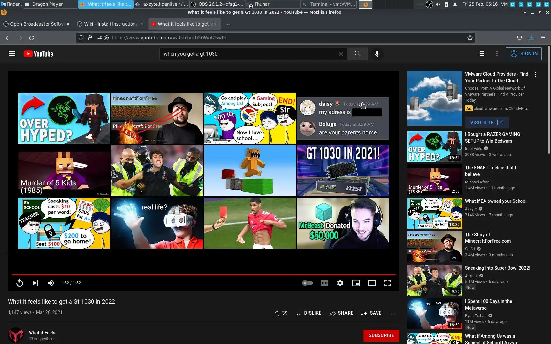Clear the YouTube search query

(x=341, y=54)
